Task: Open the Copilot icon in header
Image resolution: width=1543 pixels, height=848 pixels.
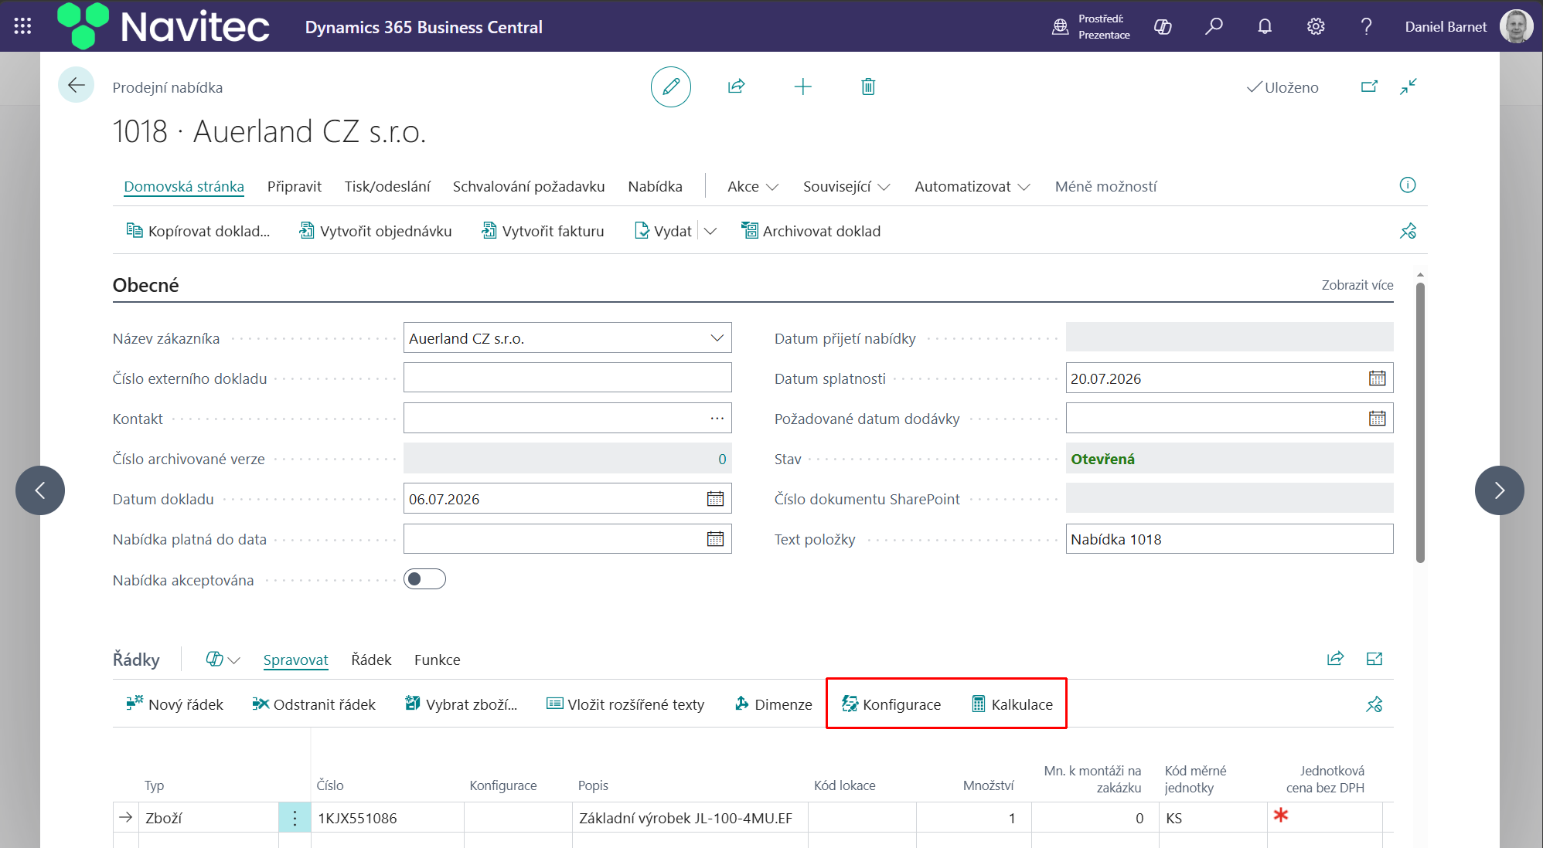Action: [x=1163, y=27]
